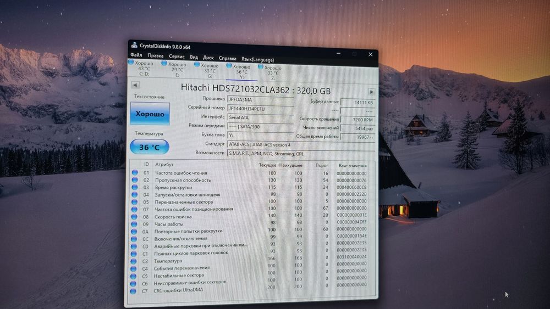Viewport: 550px width, 309px height.
Task: Click status icon of attribute 02
Action: point(135,180)
